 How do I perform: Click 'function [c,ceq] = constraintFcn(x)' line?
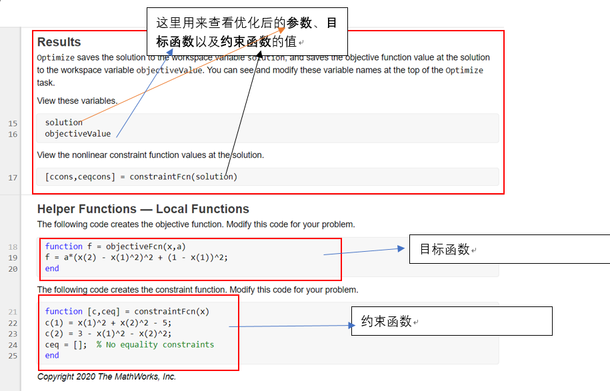pyautogui.click(x=127, y=311)
